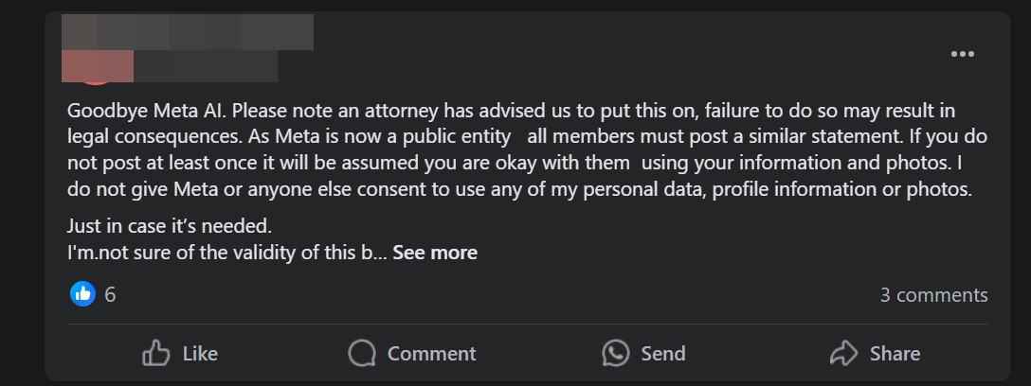Open the 3 comments link
The height and width of the screenshot is (386, 1031).
[x=933, y=295]
